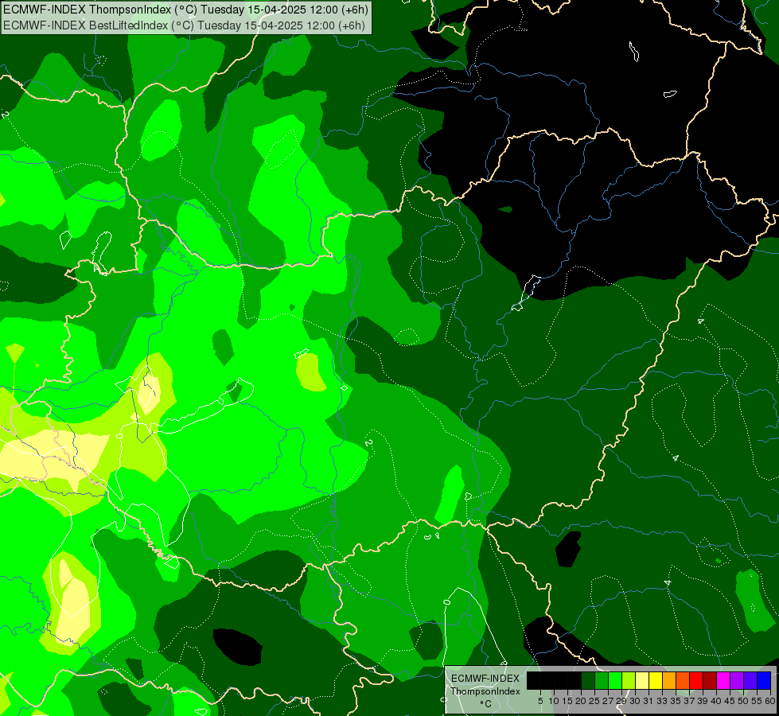Click the legend tick label 40
The height and width of the screenshot is (716, 779).
[x=716, y=701]
